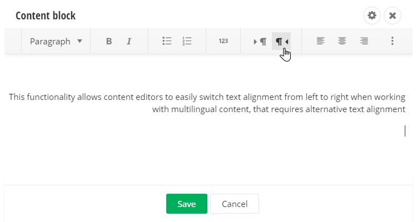The height and width of the screenshot is (222, 417).
Task: Click the "Content block" dialog title
Action: click(46, 16)
